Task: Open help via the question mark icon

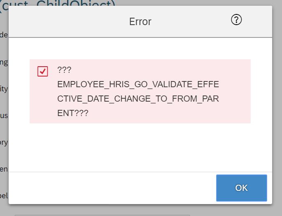Action: [x=236, y=20]
